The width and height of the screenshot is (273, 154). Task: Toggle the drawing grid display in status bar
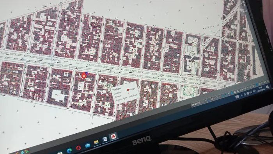pyautogui.click(x=199, y=103)
